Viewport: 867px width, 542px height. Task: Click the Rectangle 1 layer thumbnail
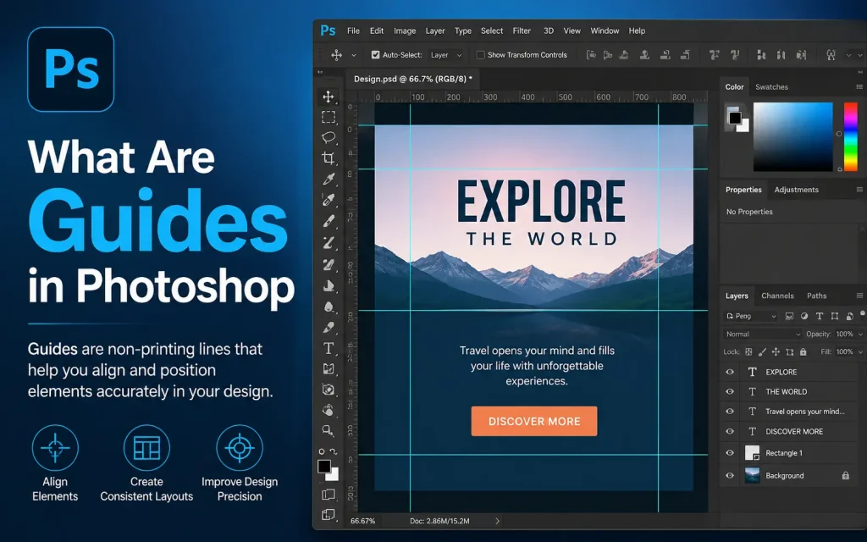(752, 452)
